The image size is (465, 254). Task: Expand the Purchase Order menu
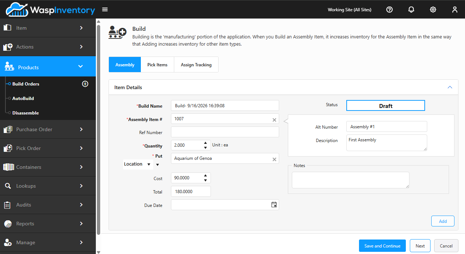48,129
